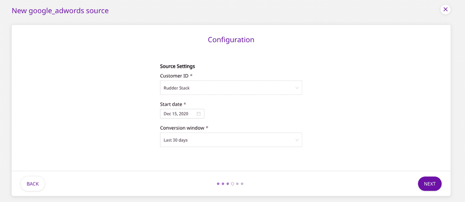Click the Configuration heading
The height and width of the screenshot is (202, 465).
point(231,40)
